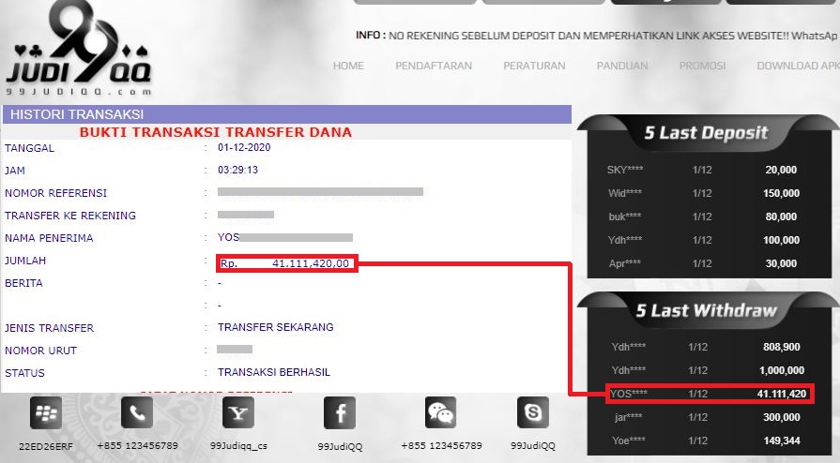The width and height of the screenshot is (840, 463).
Task: Open the PENDAFTARAN menu item
Action: click(x=434, y=66)
